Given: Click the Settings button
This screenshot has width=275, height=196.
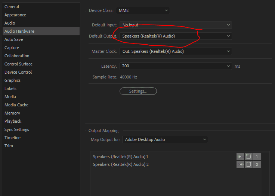Looking at the screenshot, I should 138,91.
